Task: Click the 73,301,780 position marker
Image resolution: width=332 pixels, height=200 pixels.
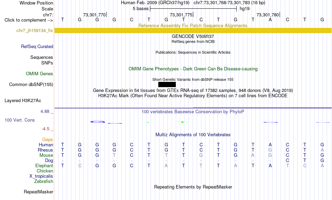Action: pyautogui.click(x=268, y=15)
